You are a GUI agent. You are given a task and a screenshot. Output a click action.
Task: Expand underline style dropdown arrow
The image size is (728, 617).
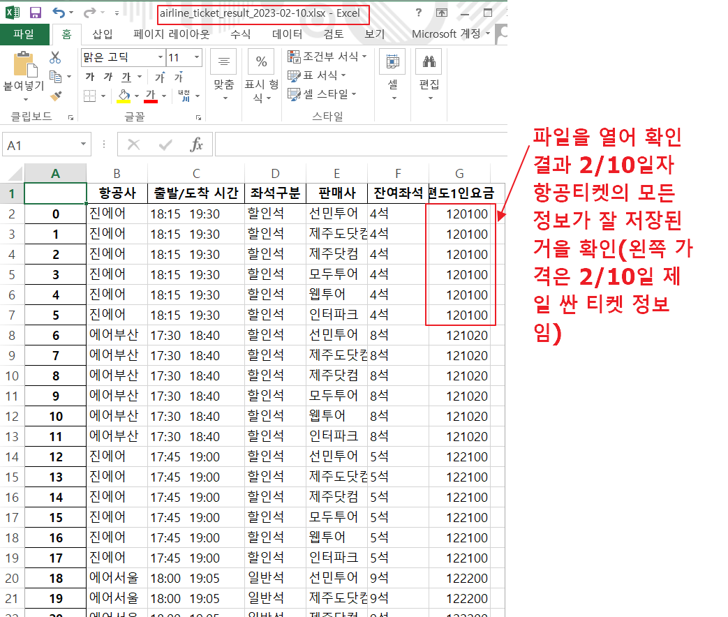click(x=140, y=77)
